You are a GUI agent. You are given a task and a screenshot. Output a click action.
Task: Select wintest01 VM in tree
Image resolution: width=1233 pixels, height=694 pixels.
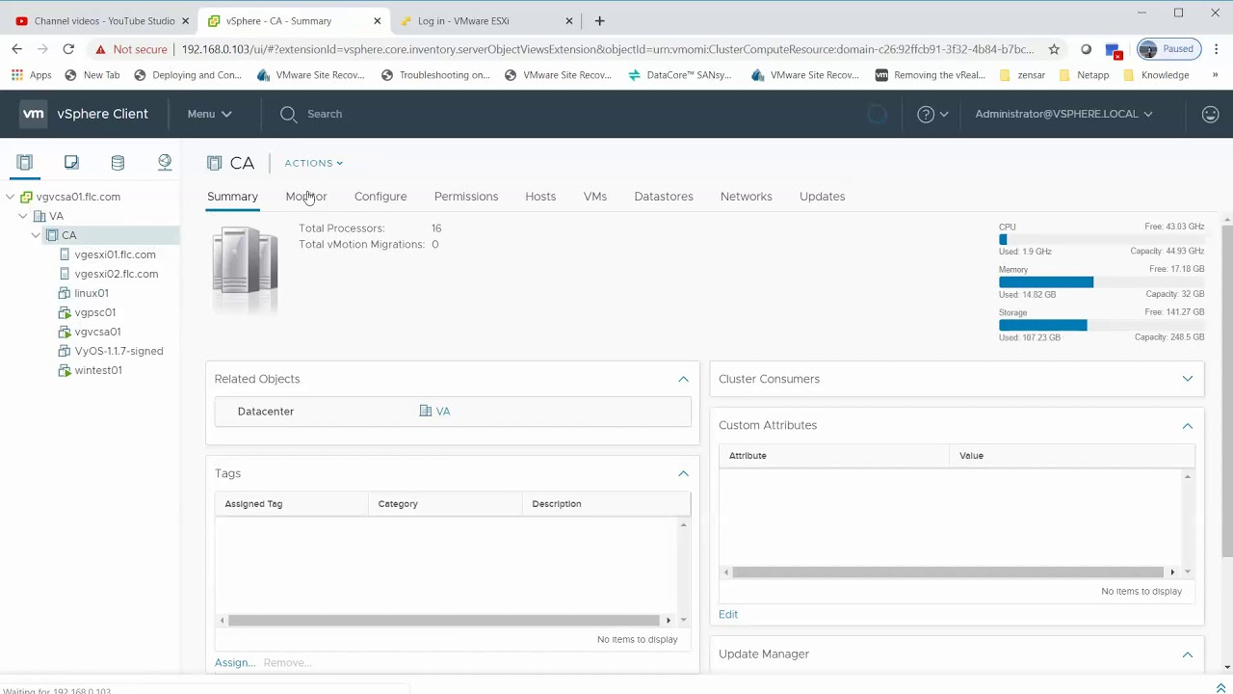pos(98,370)
